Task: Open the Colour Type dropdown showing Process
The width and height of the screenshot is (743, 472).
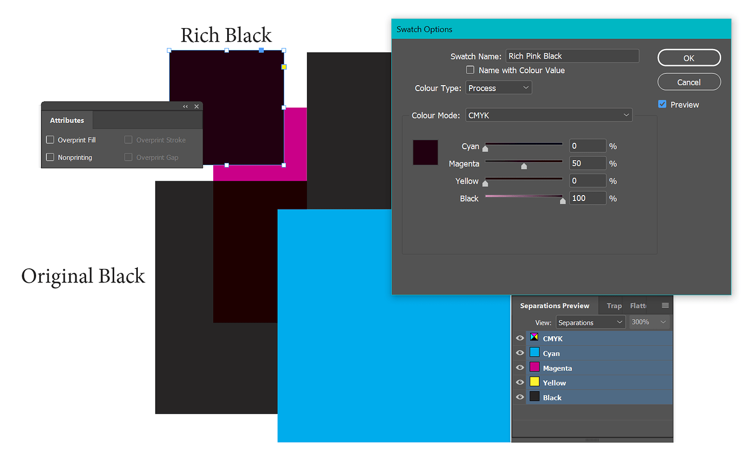Action: (498, 87)
